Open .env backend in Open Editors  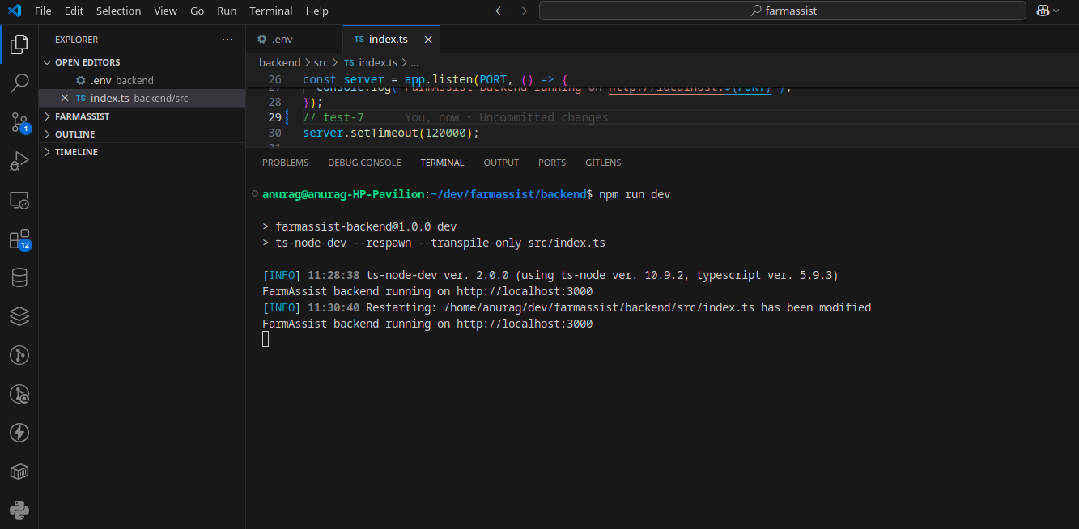142,80
